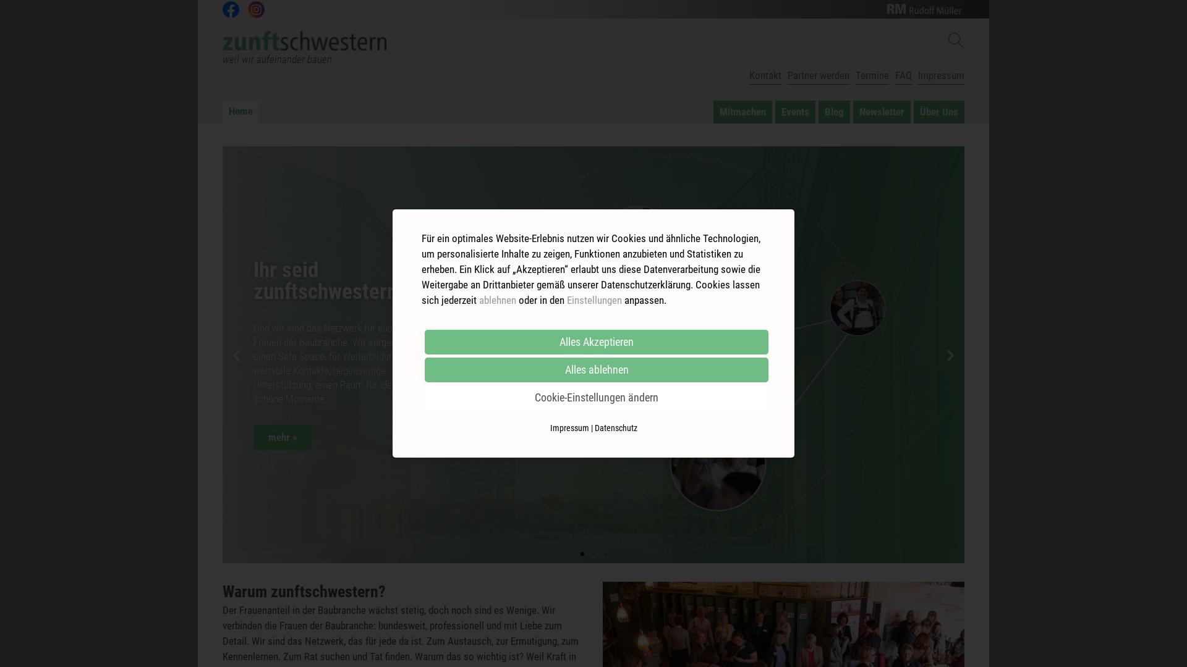
Task: Click the Newsletter menu item
Action: point(881,112)
